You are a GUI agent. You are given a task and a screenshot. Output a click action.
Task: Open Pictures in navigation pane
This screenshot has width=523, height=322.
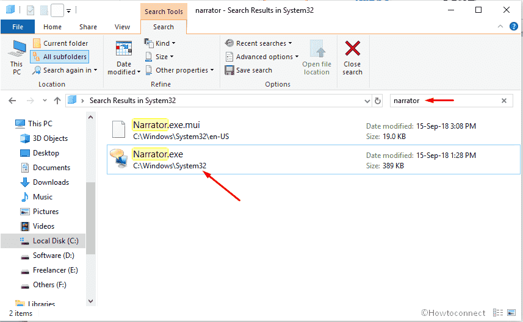[x=39, y=212]
